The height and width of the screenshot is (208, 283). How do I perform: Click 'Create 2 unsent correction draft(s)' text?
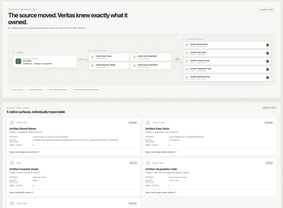pyautogui.click(x=25, y=173)
